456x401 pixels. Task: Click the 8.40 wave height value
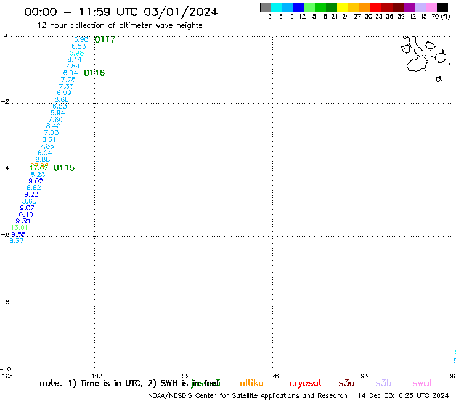point(54,126)
